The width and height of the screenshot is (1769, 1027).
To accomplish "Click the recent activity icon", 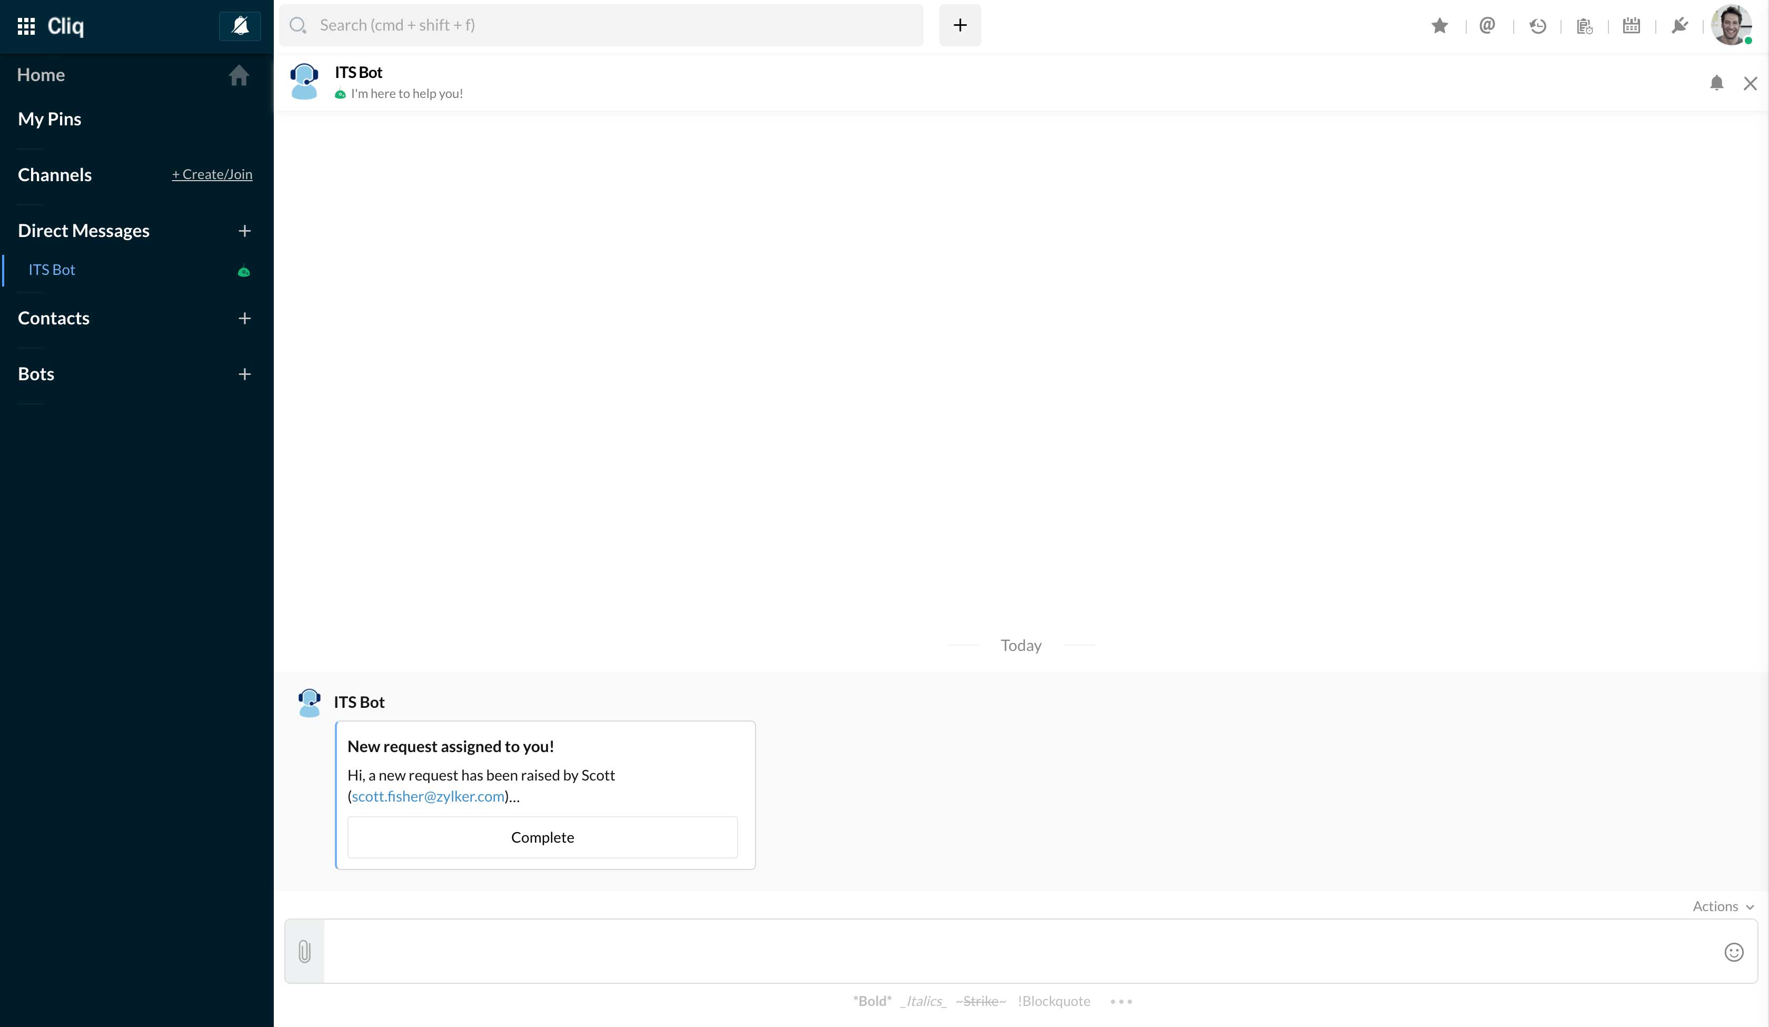I will [1537, 24].
